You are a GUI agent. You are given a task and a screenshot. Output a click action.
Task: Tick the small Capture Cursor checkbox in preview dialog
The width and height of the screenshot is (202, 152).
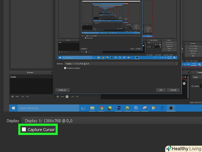(x=65, y=68)
